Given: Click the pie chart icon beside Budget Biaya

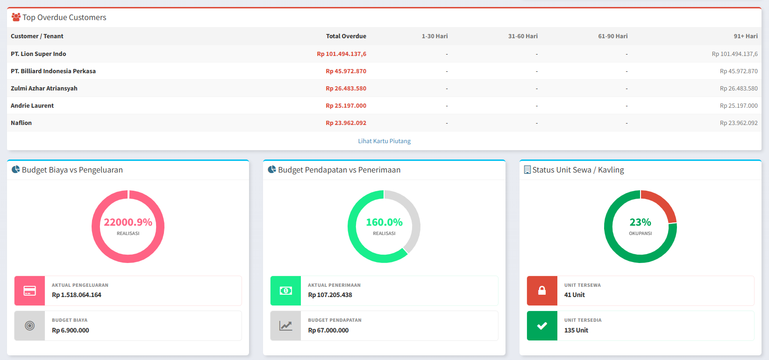Looking at the screenshot, I should pyautogui.click(x=15, y=170).
